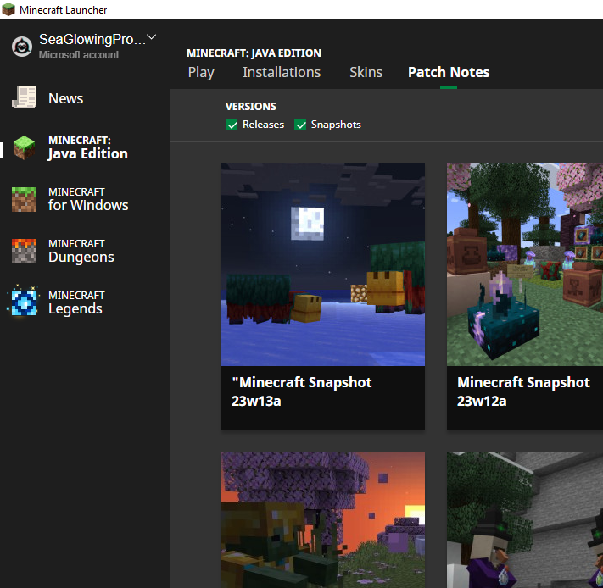Open the Minecraft Snapshot 23w12a title
The image size is (603, 588).
click(x=523, y=391)
